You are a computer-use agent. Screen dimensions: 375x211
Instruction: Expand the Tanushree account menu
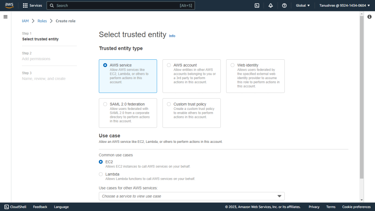tap(344, 5)
